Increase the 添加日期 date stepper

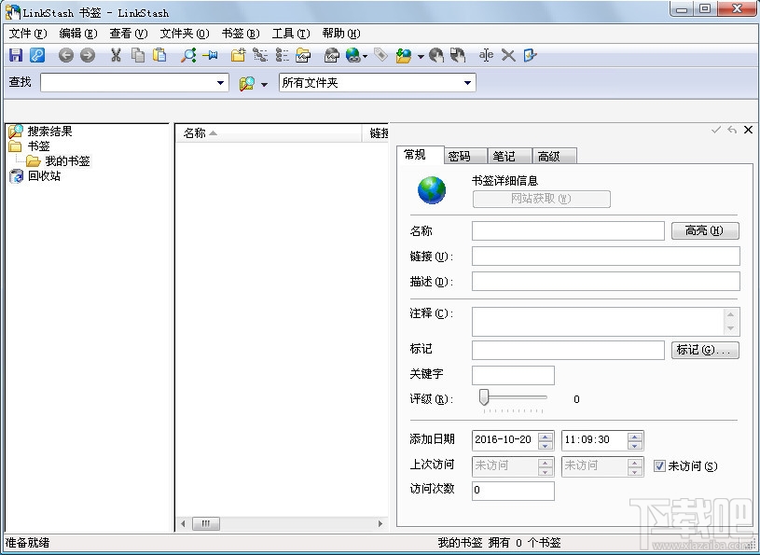pos(546,436)
